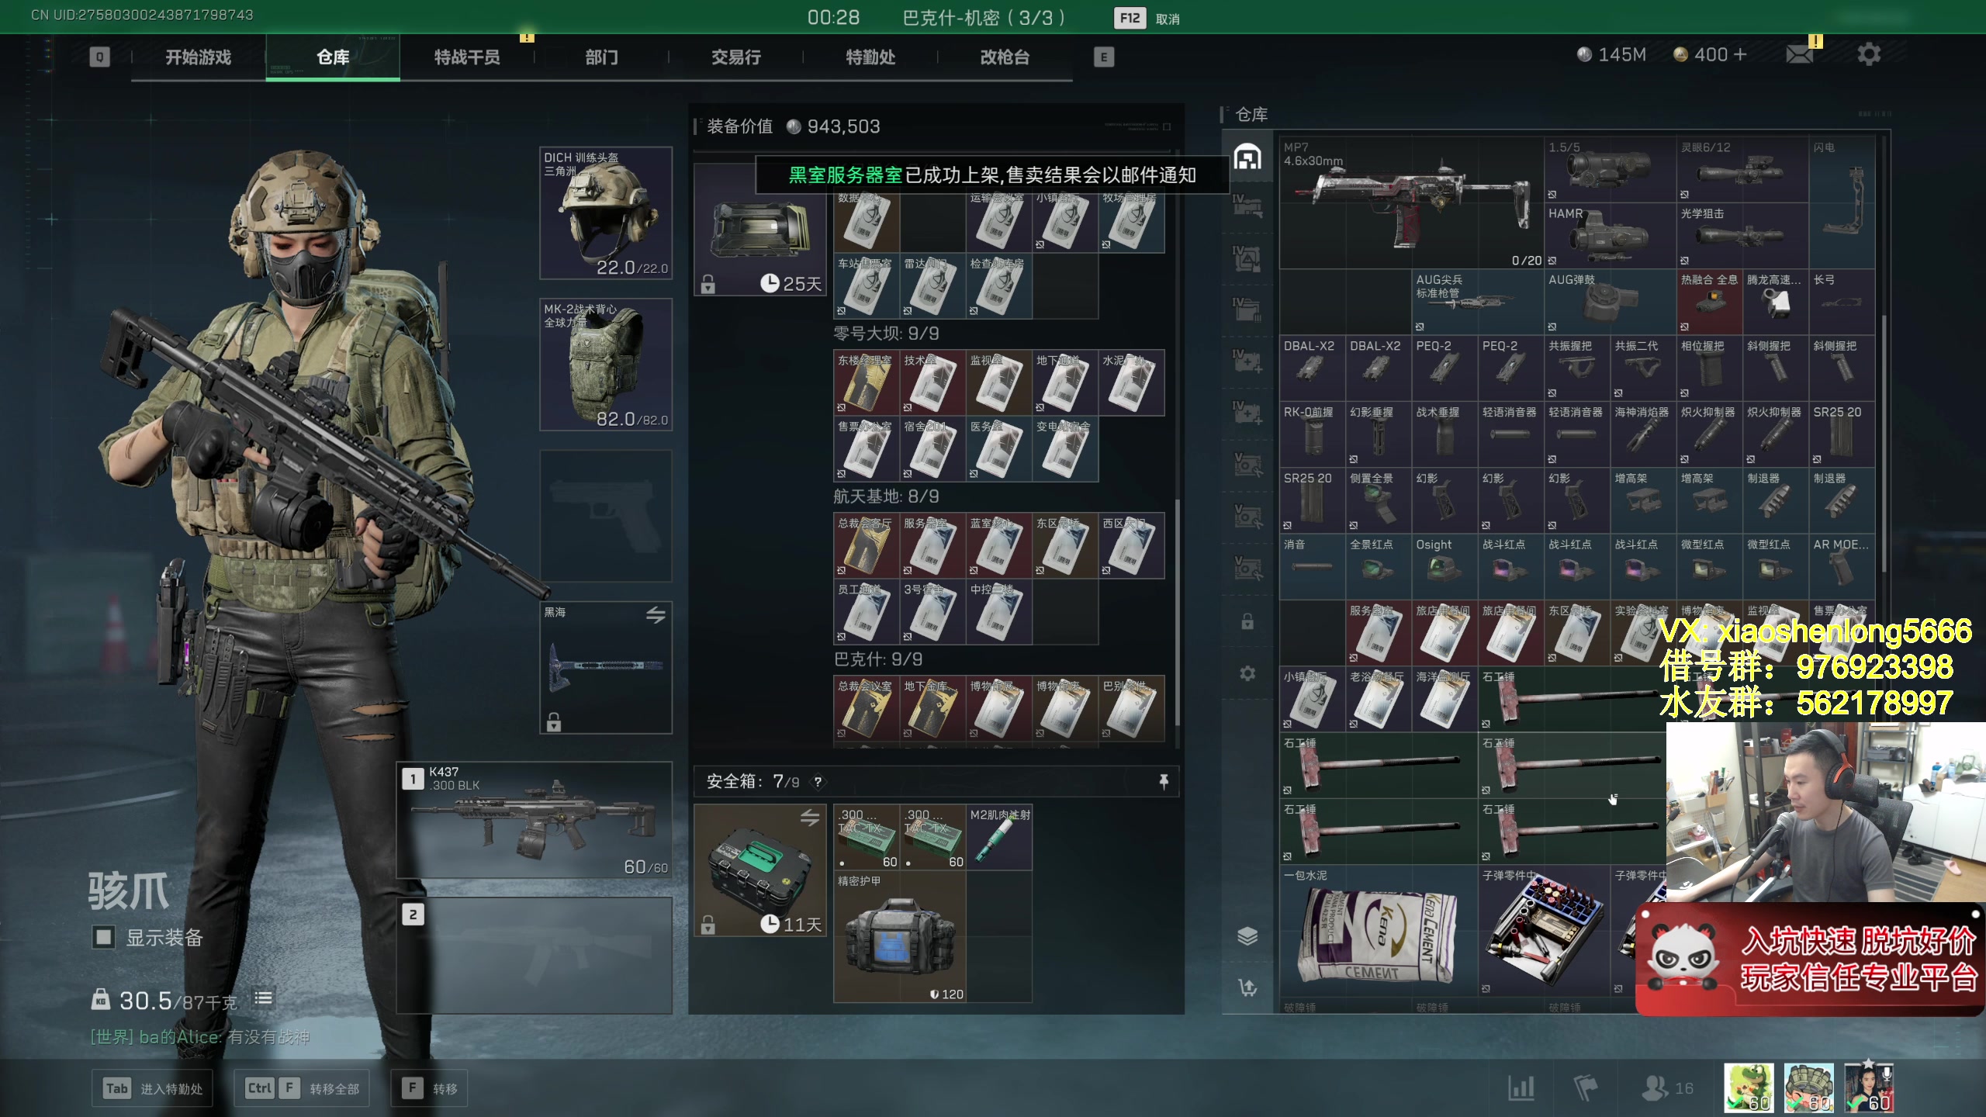
Task: Click the Q previous-tab key icon
Action: coord(99,57)
